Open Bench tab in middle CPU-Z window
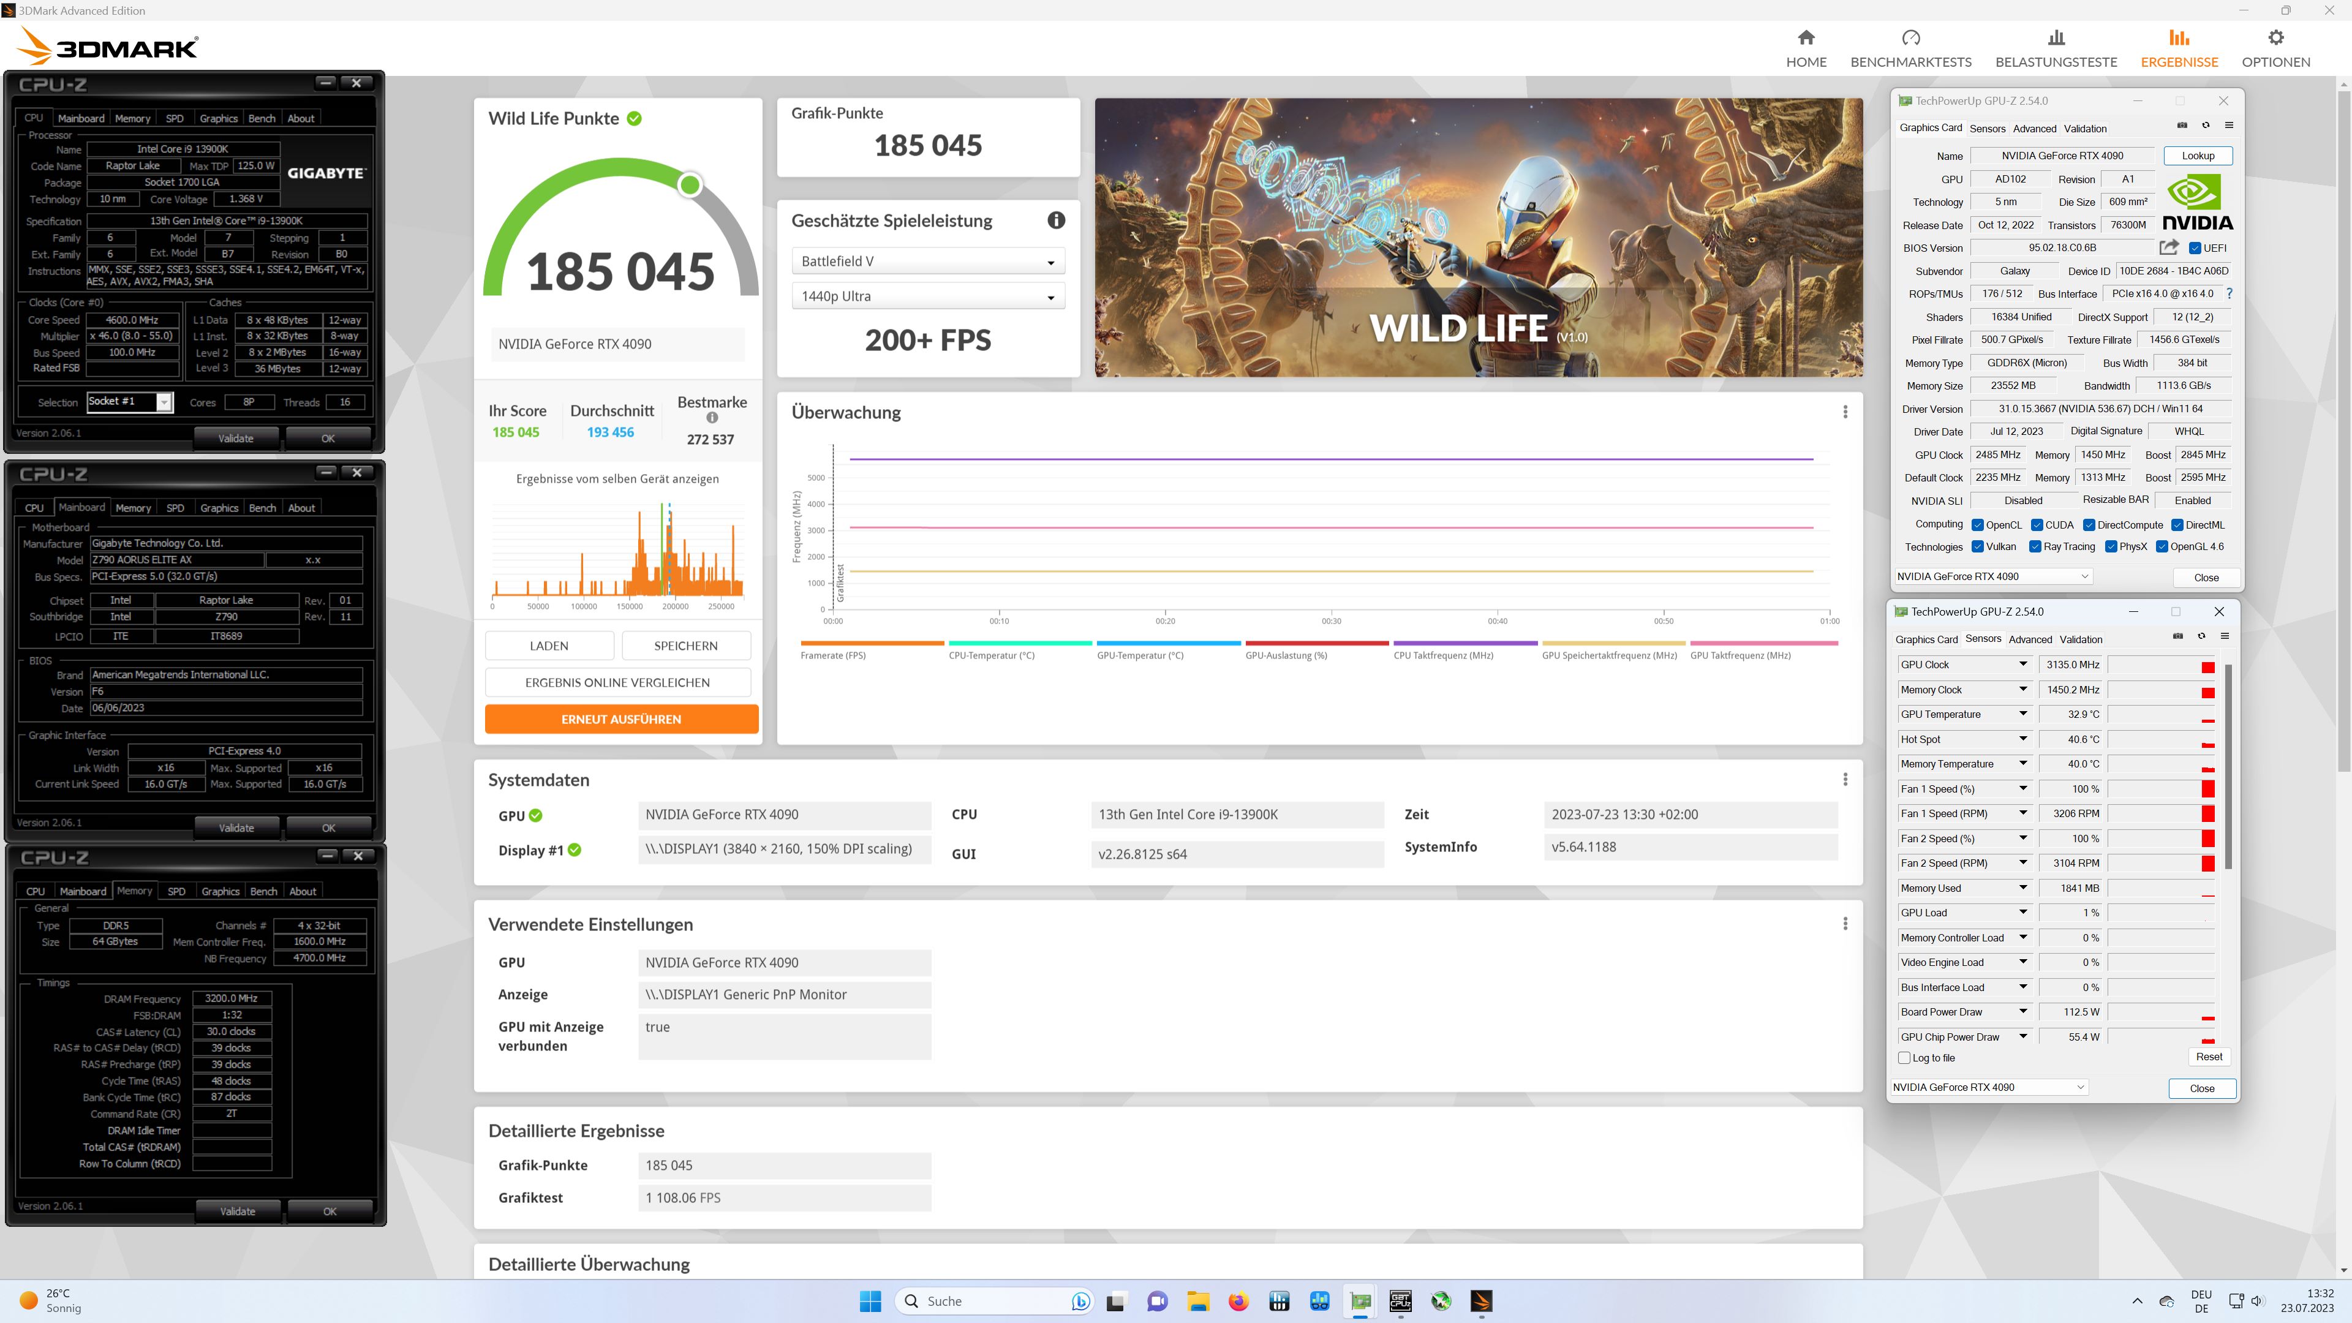2352x1323 pixels. pyautogui.click(x=262, y=508)
